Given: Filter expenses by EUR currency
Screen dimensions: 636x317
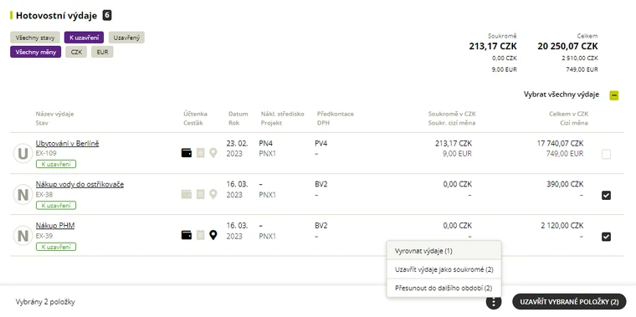Looking at the screenshot, I should 102,52.
